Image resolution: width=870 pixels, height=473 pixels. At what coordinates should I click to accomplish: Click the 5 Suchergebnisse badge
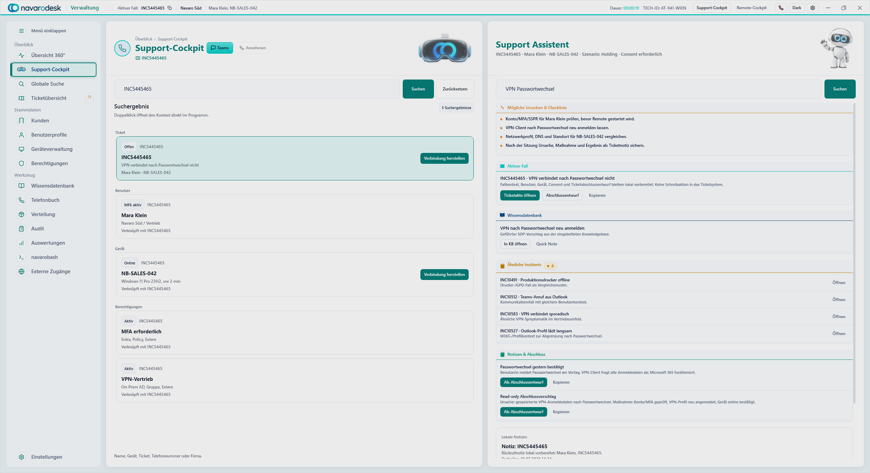point(456,108)
